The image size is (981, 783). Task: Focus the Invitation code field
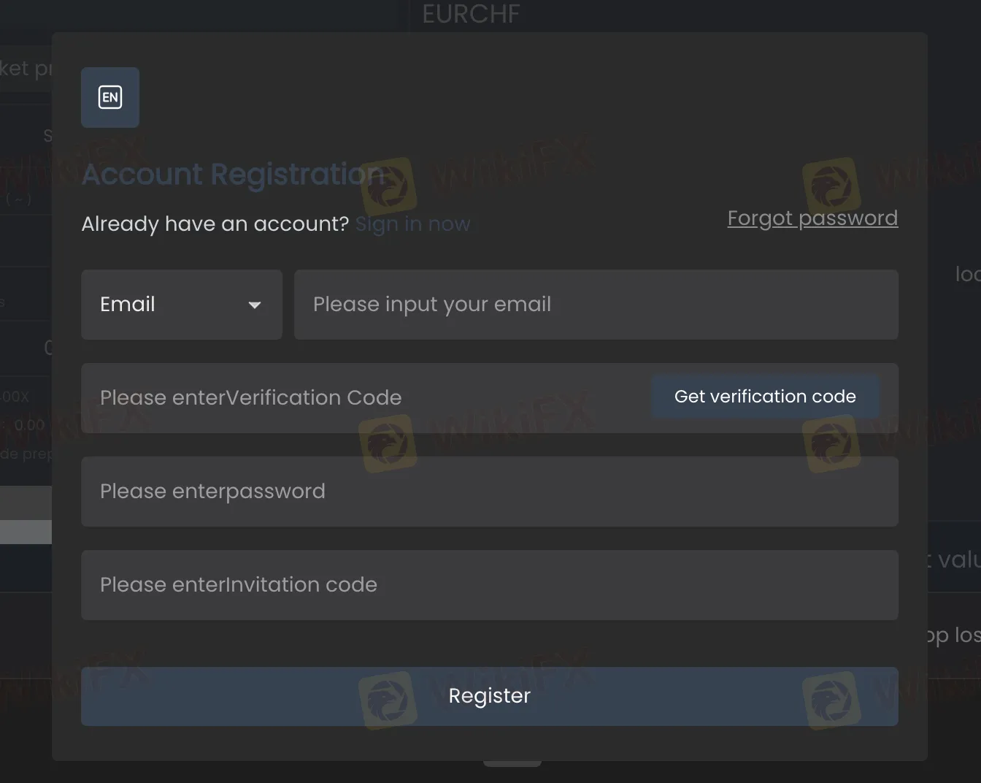[x=489, y=585]
